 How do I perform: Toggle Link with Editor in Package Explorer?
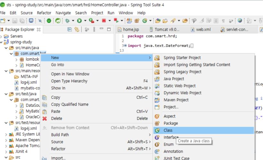(x=77, y=30)
